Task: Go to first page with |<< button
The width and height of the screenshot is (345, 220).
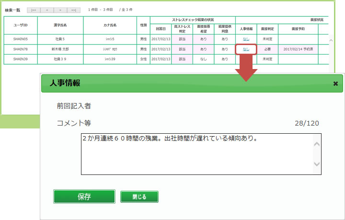Action: (34, 10)
